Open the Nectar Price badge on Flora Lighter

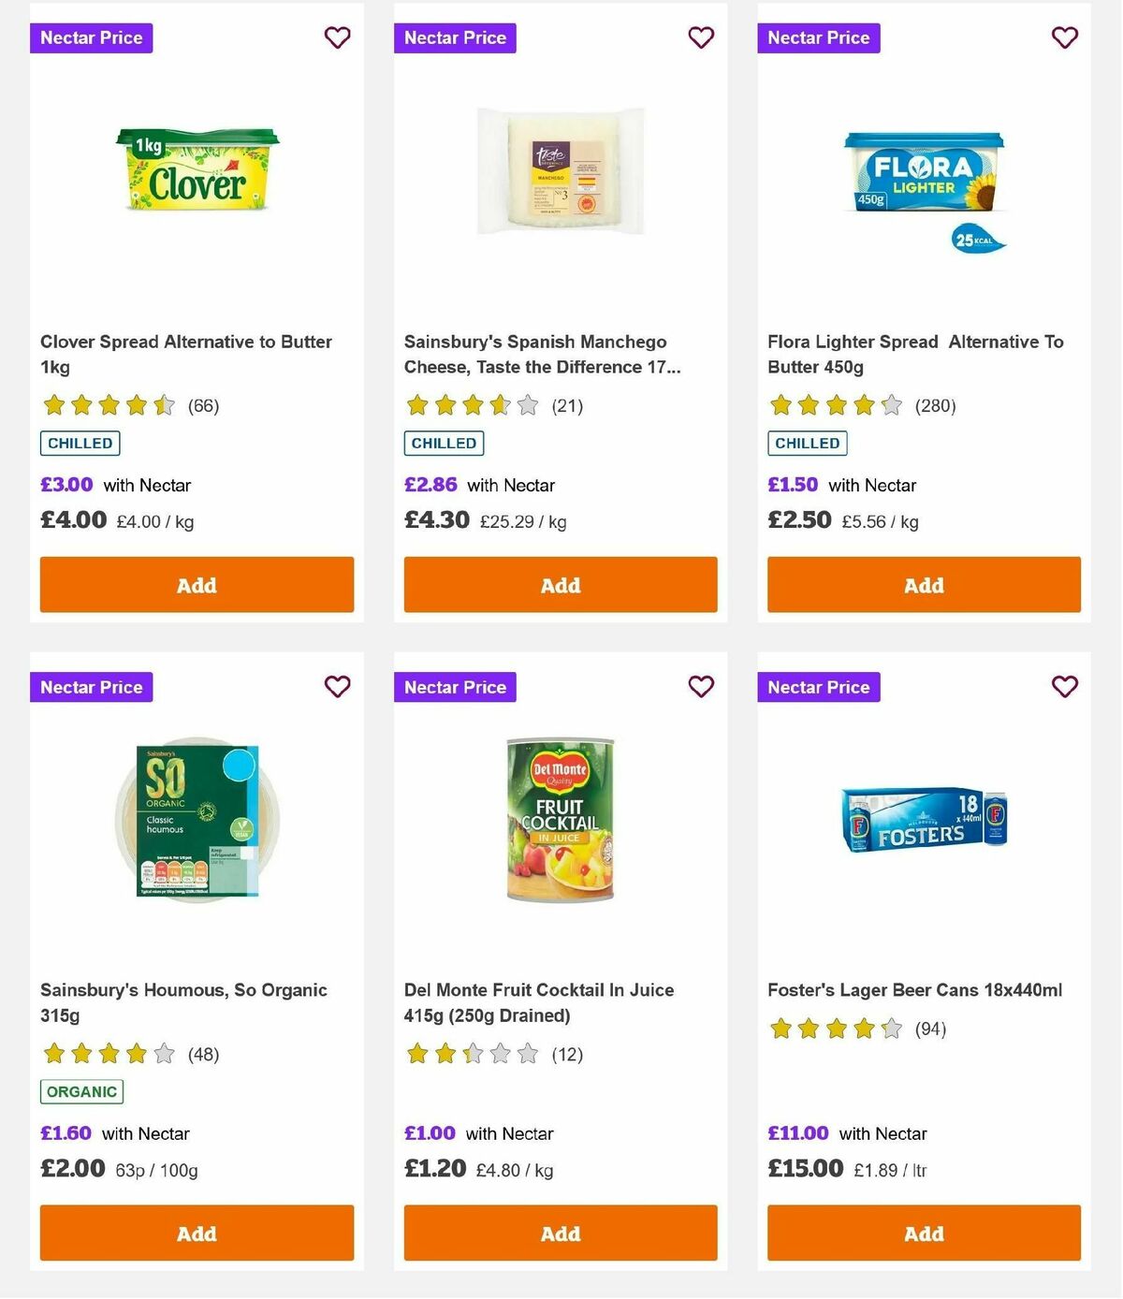pos(819,37)
